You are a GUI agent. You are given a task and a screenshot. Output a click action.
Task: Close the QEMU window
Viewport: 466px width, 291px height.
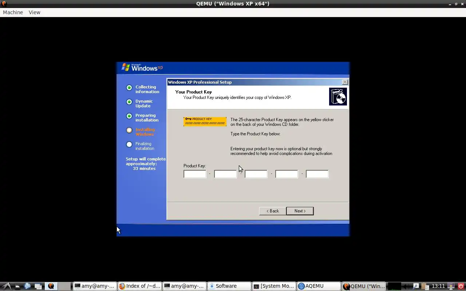[462, 4]
